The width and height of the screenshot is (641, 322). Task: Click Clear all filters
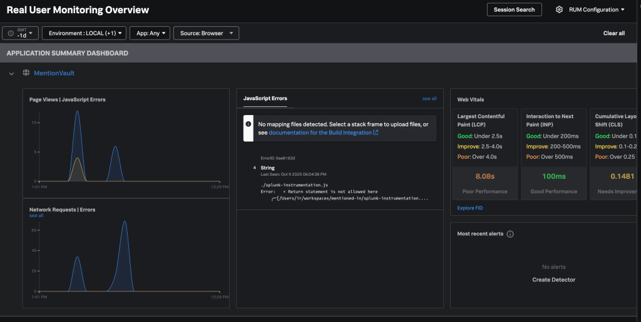click(613, 33)
